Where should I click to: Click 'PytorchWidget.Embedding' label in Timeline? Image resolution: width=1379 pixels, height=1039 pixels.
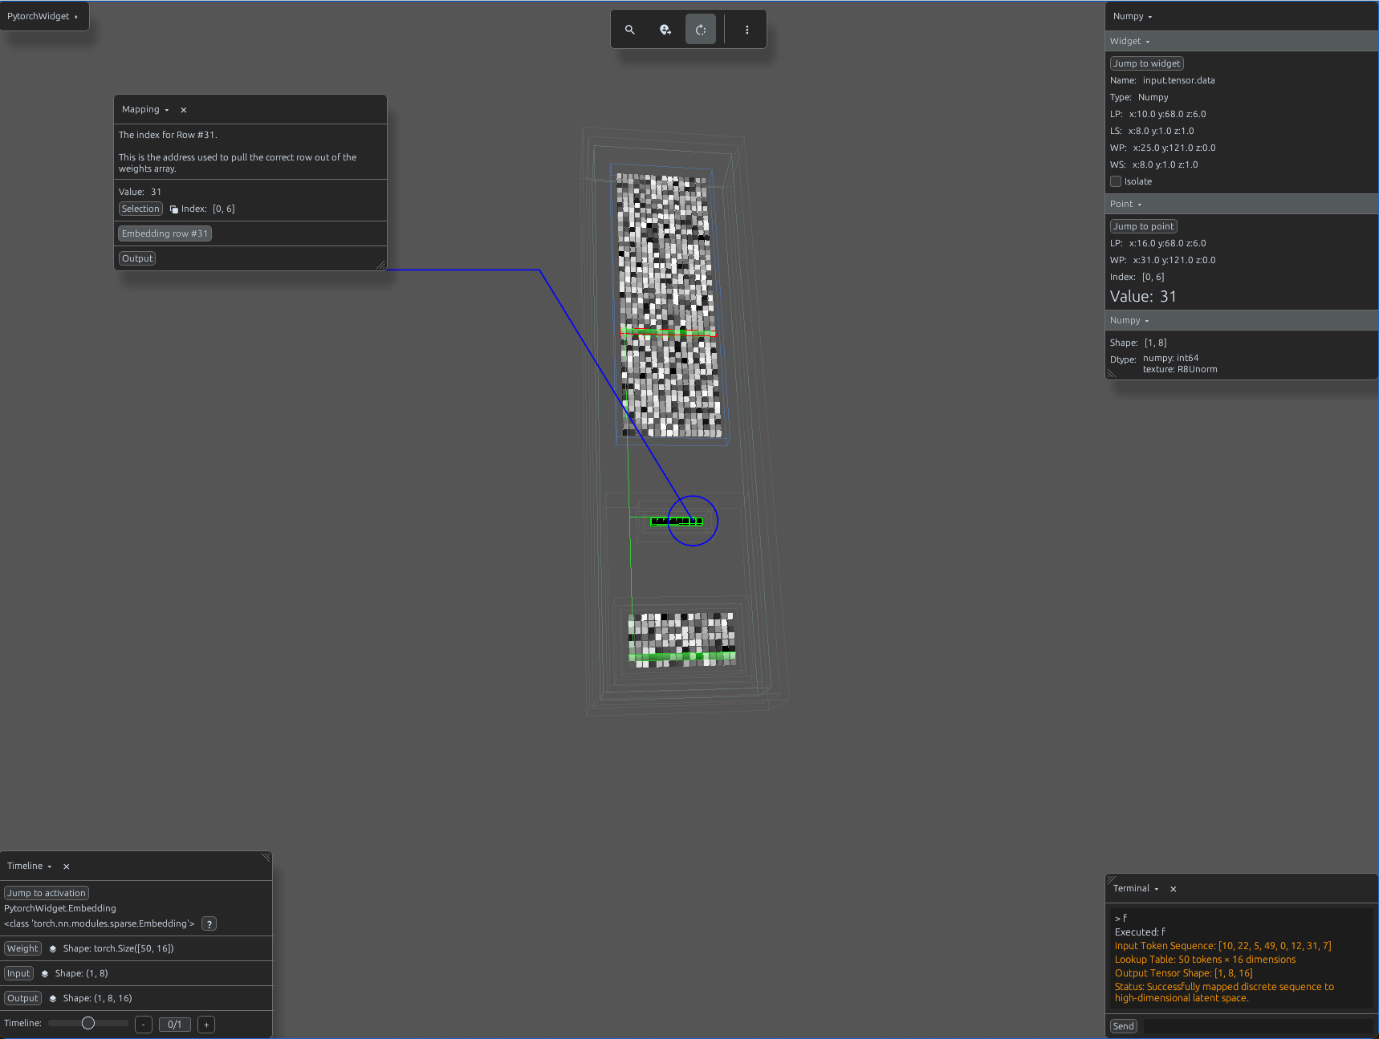60,908
